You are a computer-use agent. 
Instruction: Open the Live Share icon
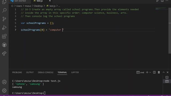[4, 53]
